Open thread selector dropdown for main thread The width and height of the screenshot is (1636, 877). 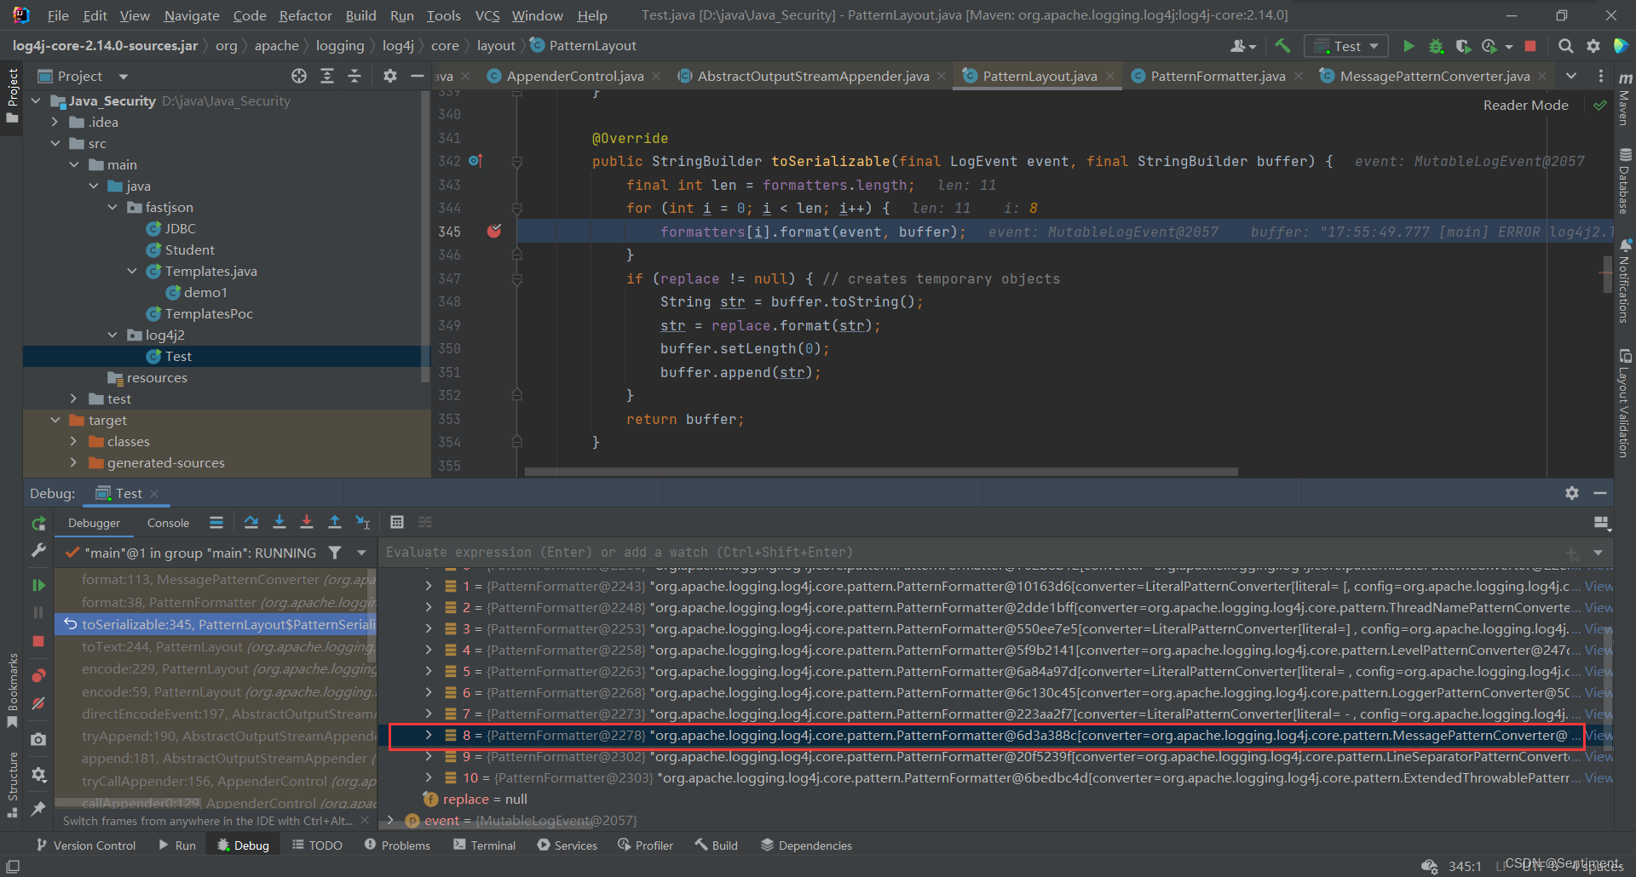pos(361,553)
